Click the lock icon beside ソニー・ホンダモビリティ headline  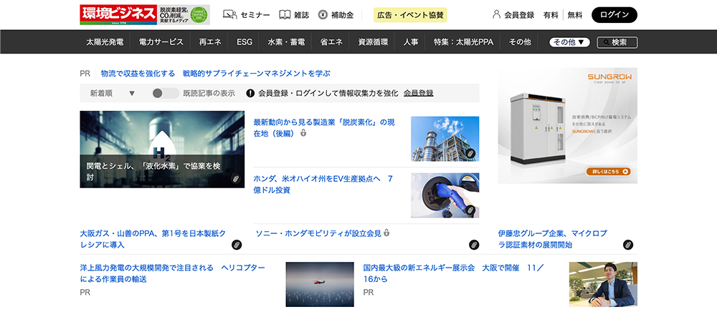(387, 233)
